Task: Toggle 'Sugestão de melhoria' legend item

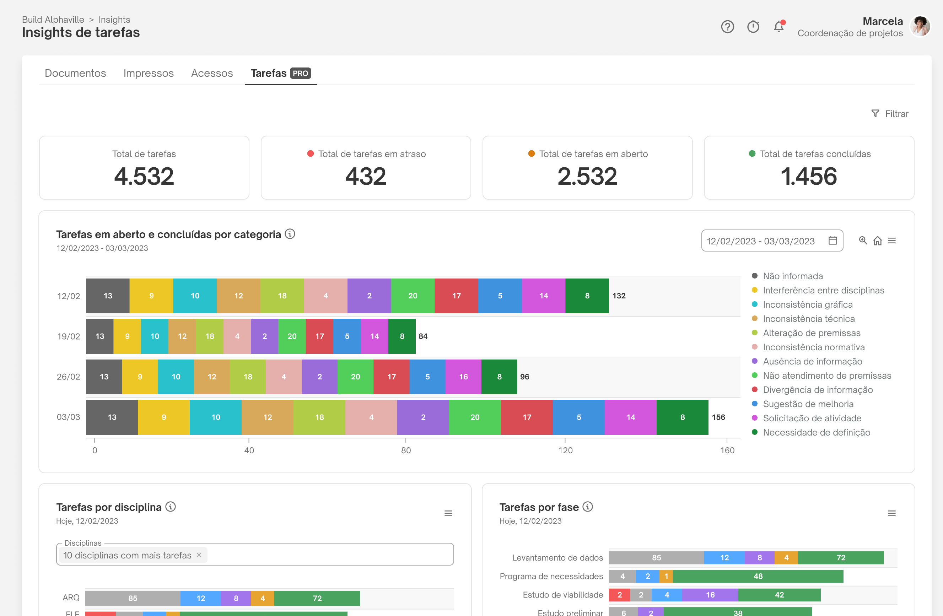Action: click(802, 404)
